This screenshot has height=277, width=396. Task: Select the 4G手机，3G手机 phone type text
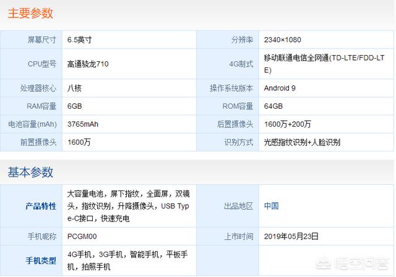(127, 260)
